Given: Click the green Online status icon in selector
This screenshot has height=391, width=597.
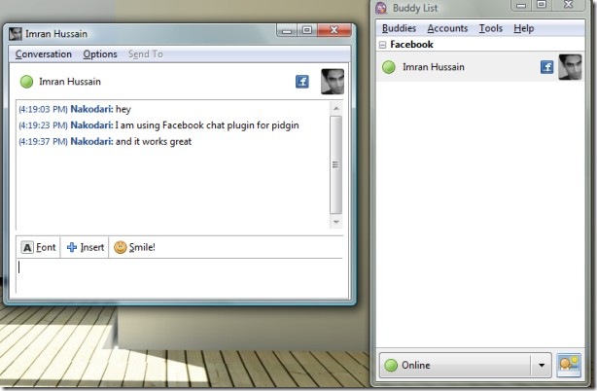Looking at the screenshot, I should (391, 365).
